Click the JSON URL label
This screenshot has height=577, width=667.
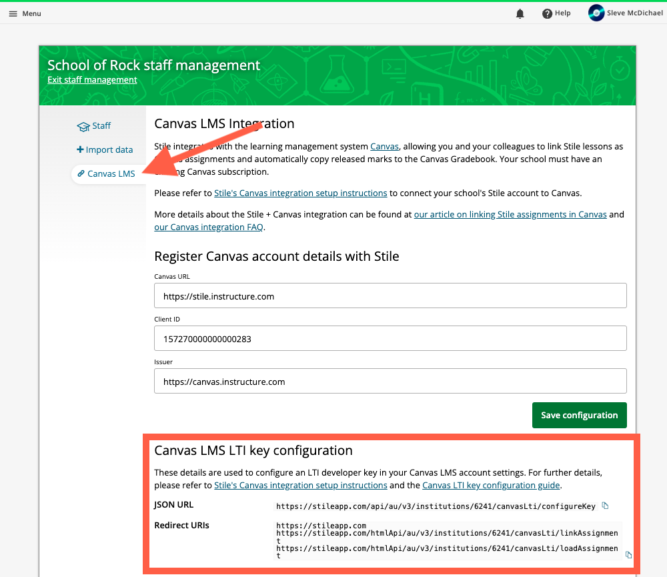(173, 505)
